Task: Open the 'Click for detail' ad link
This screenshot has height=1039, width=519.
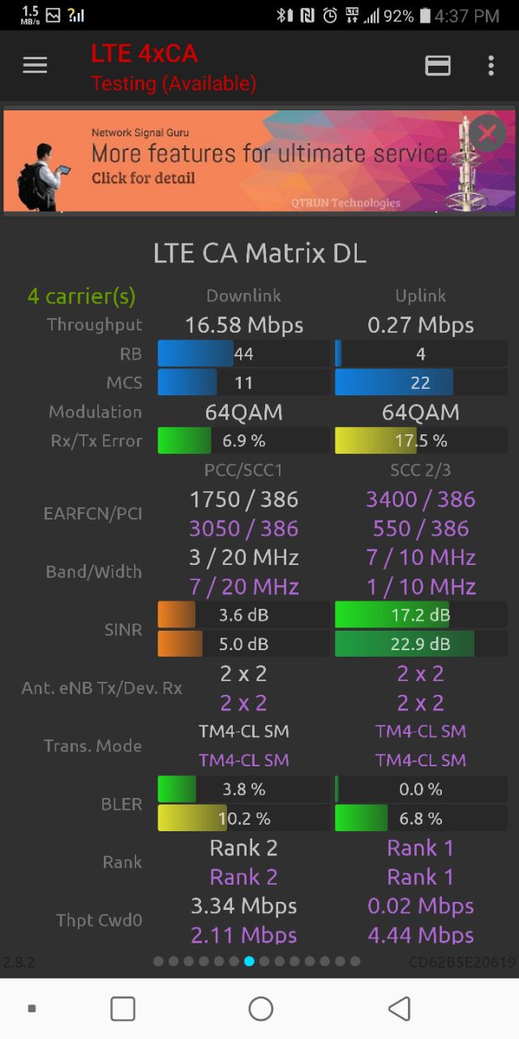Action: point(143,178)
